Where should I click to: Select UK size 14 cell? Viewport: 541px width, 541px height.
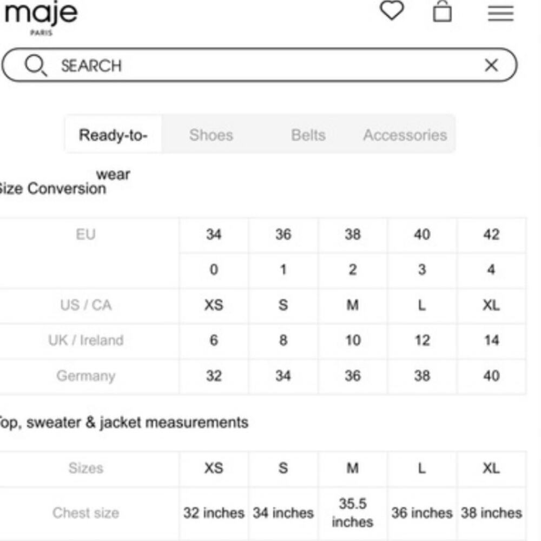(491, 340)
